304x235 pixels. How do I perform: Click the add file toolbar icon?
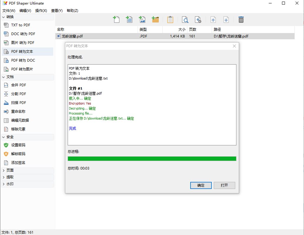point(116,20)
